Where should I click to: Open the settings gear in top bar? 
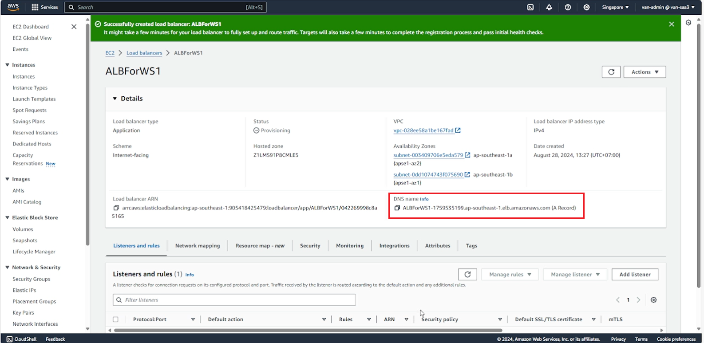coord(586,7)
